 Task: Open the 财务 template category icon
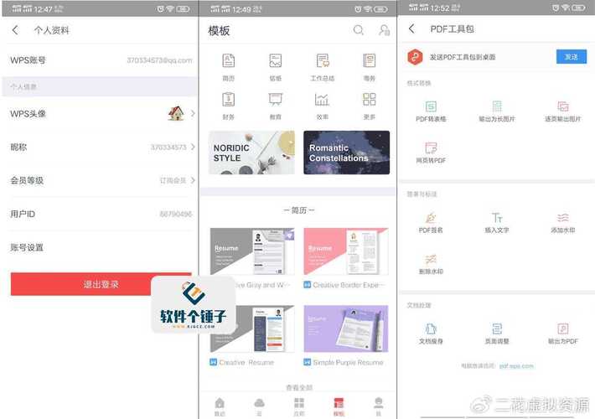[x=229, y=100]
